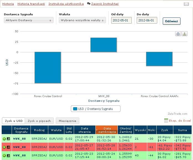The height and width of the screenshot is (160, 193).
Task: Click the '-322 Pipsy -$73.88' sum cell
Action: [182, 139]
